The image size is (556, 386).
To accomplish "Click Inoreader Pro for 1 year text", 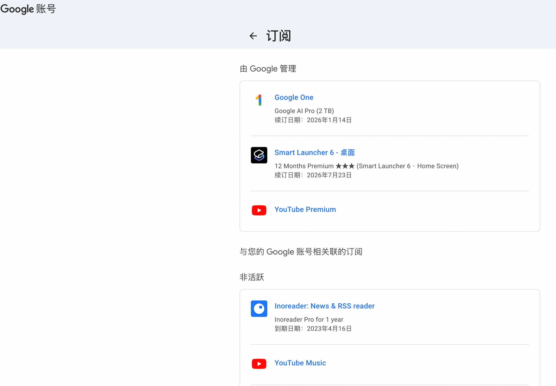I will (x=309, y=320).
